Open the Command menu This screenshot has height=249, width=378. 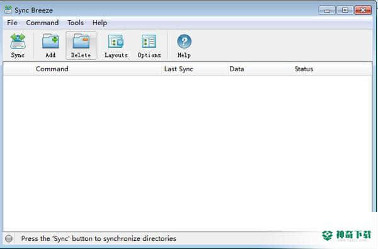click(42, 23)
